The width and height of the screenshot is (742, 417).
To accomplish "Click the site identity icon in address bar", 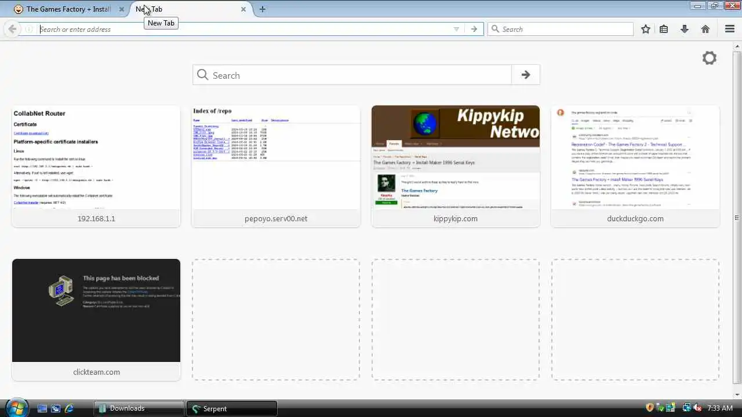I will click(28, 29).
